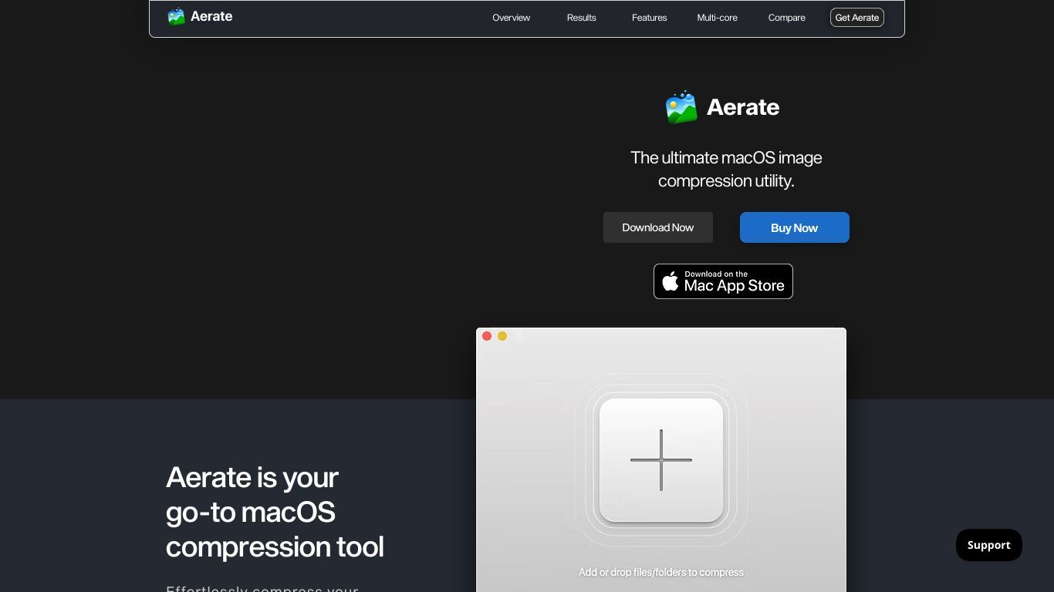
Task: Click 'Add or drop files/folders to compress' text
Action: tap(661, 572)
